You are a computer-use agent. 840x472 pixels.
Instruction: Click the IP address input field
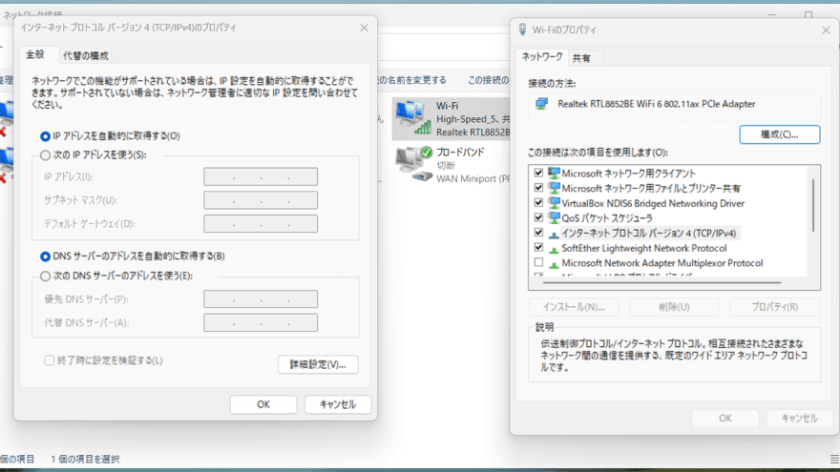point(261,176)
